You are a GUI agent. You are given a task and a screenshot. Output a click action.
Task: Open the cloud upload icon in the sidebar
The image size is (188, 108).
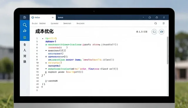click(25, 31)
